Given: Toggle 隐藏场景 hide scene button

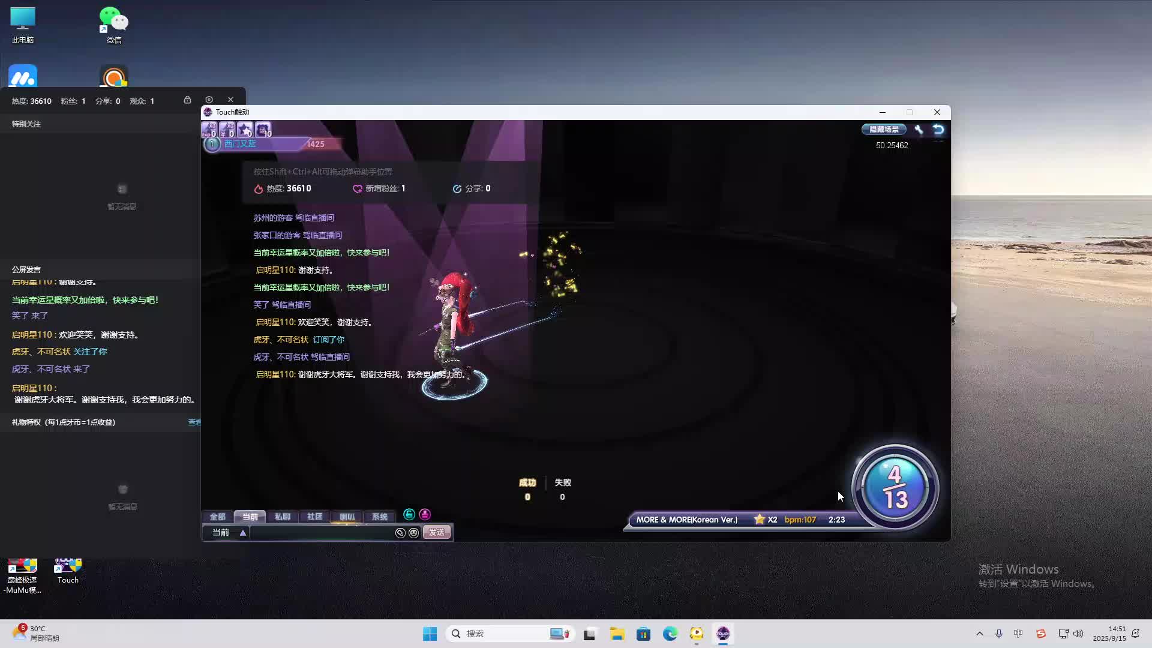Looking at the screenshot, I should pyautogui.click(x=884, y=129).
